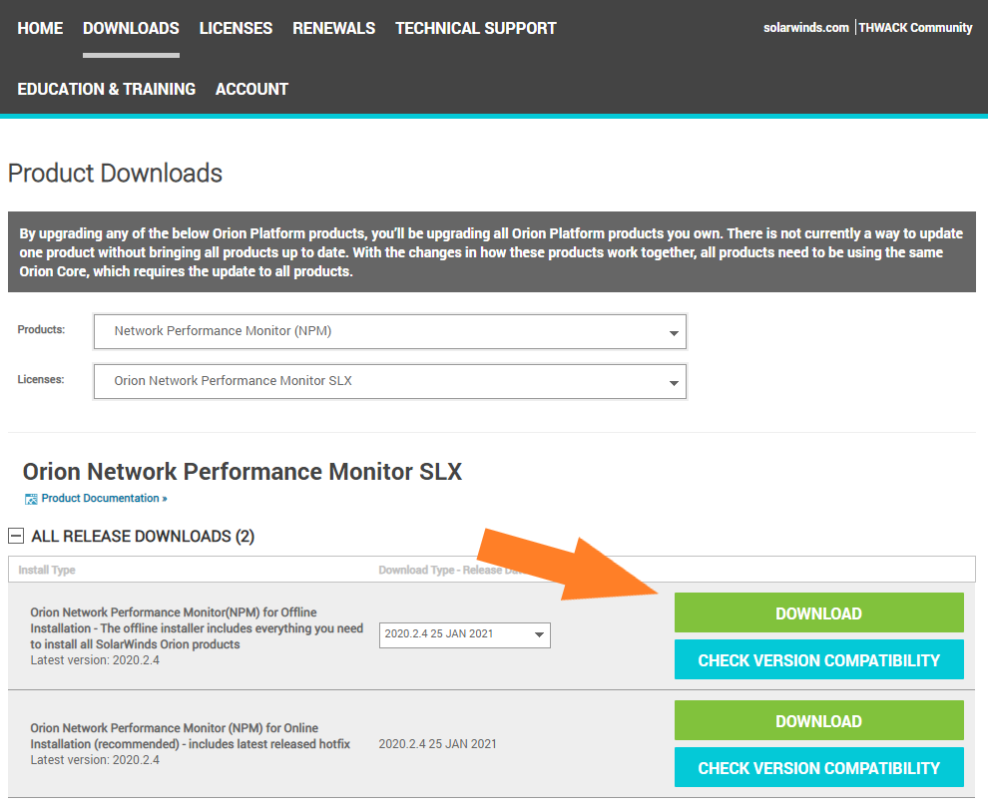Download the online installation NPM package
Screen dimensions: 988x812
coord(819,720)
